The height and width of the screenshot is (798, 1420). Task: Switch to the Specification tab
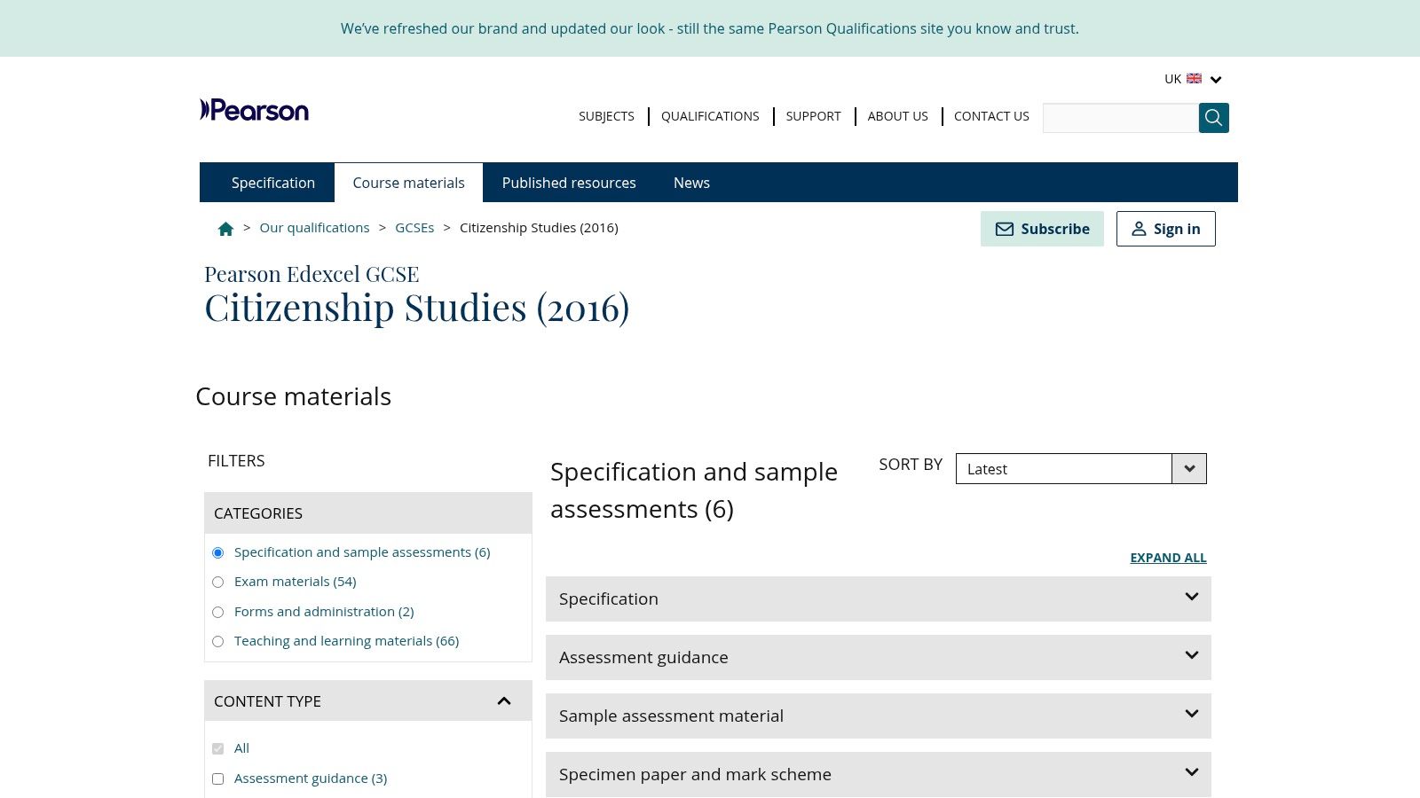(x=273, y=183)
